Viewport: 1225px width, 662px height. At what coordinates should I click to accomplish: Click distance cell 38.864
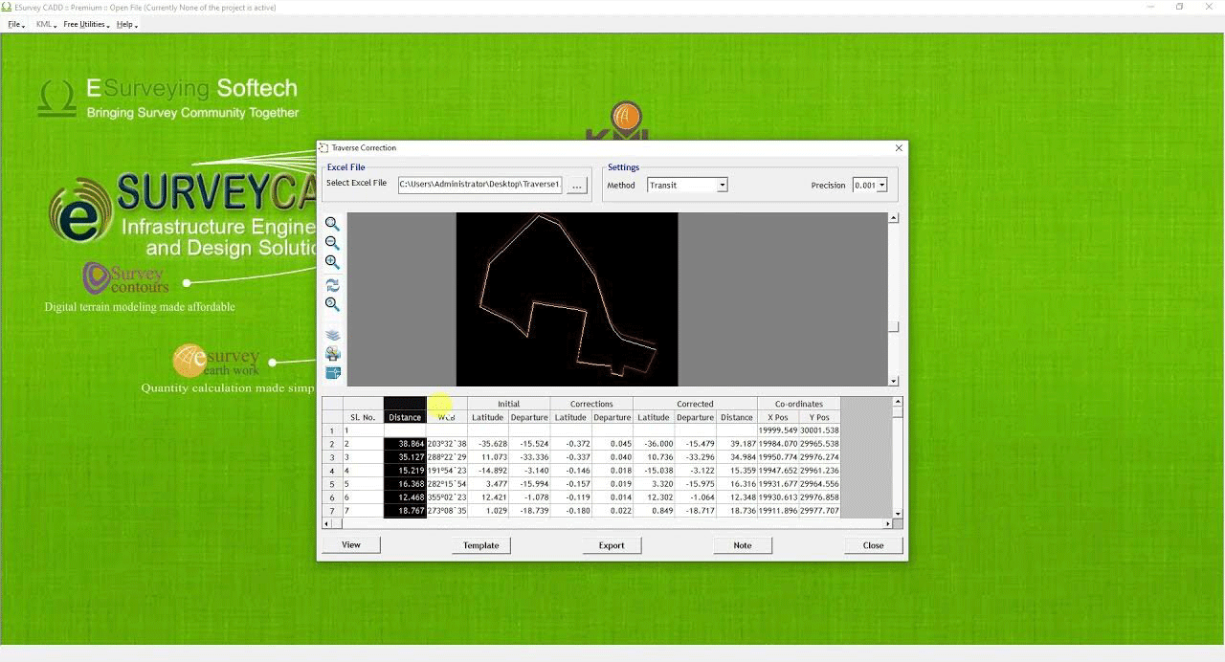tap(405, 444)
